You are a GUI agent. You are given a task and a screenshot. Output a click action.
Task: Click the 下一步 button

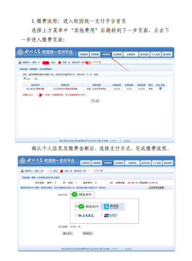coord(95,101)
